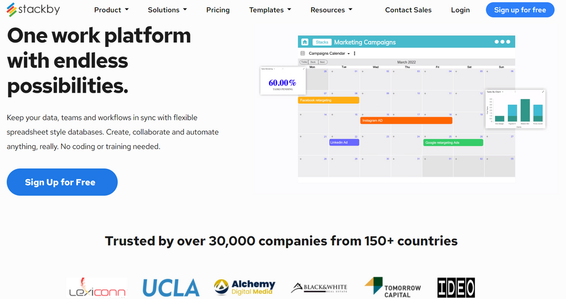Click the home icon in Marketing Campaigns header
The image size is (566, 299).
pos(305,42)
